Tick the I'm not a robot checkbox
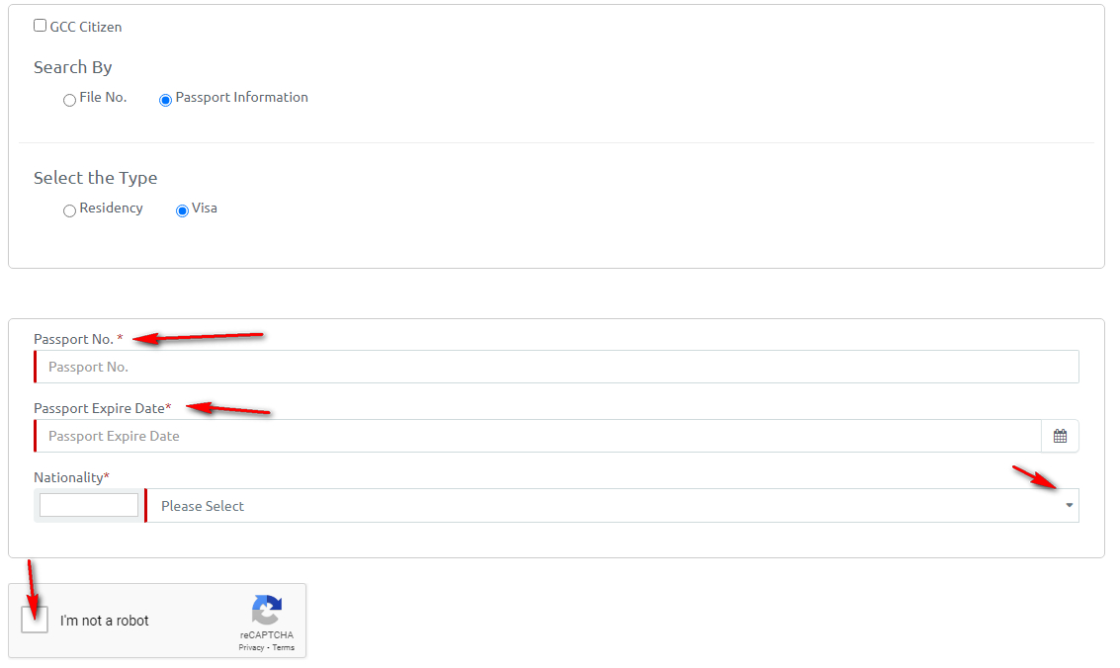Image resolution: width=1120 pixels, height=668 pixels. coord(36,620)
